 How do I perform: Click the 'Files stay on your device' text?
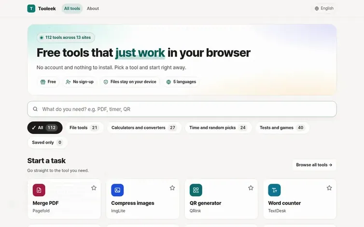tap(133, 82)
